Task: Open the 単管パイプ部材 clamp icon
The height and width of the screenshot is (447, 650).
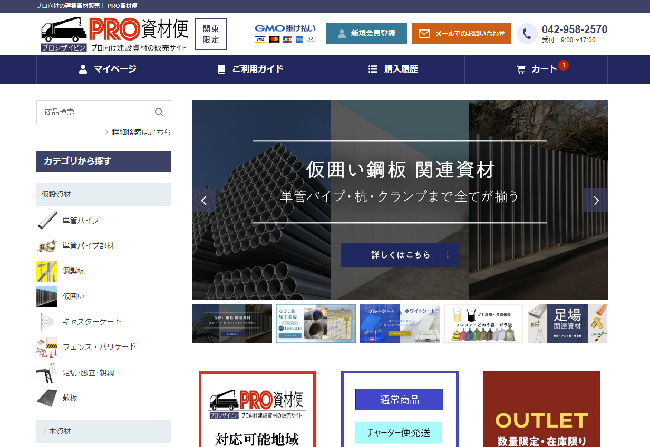Action: coord(47,246)
